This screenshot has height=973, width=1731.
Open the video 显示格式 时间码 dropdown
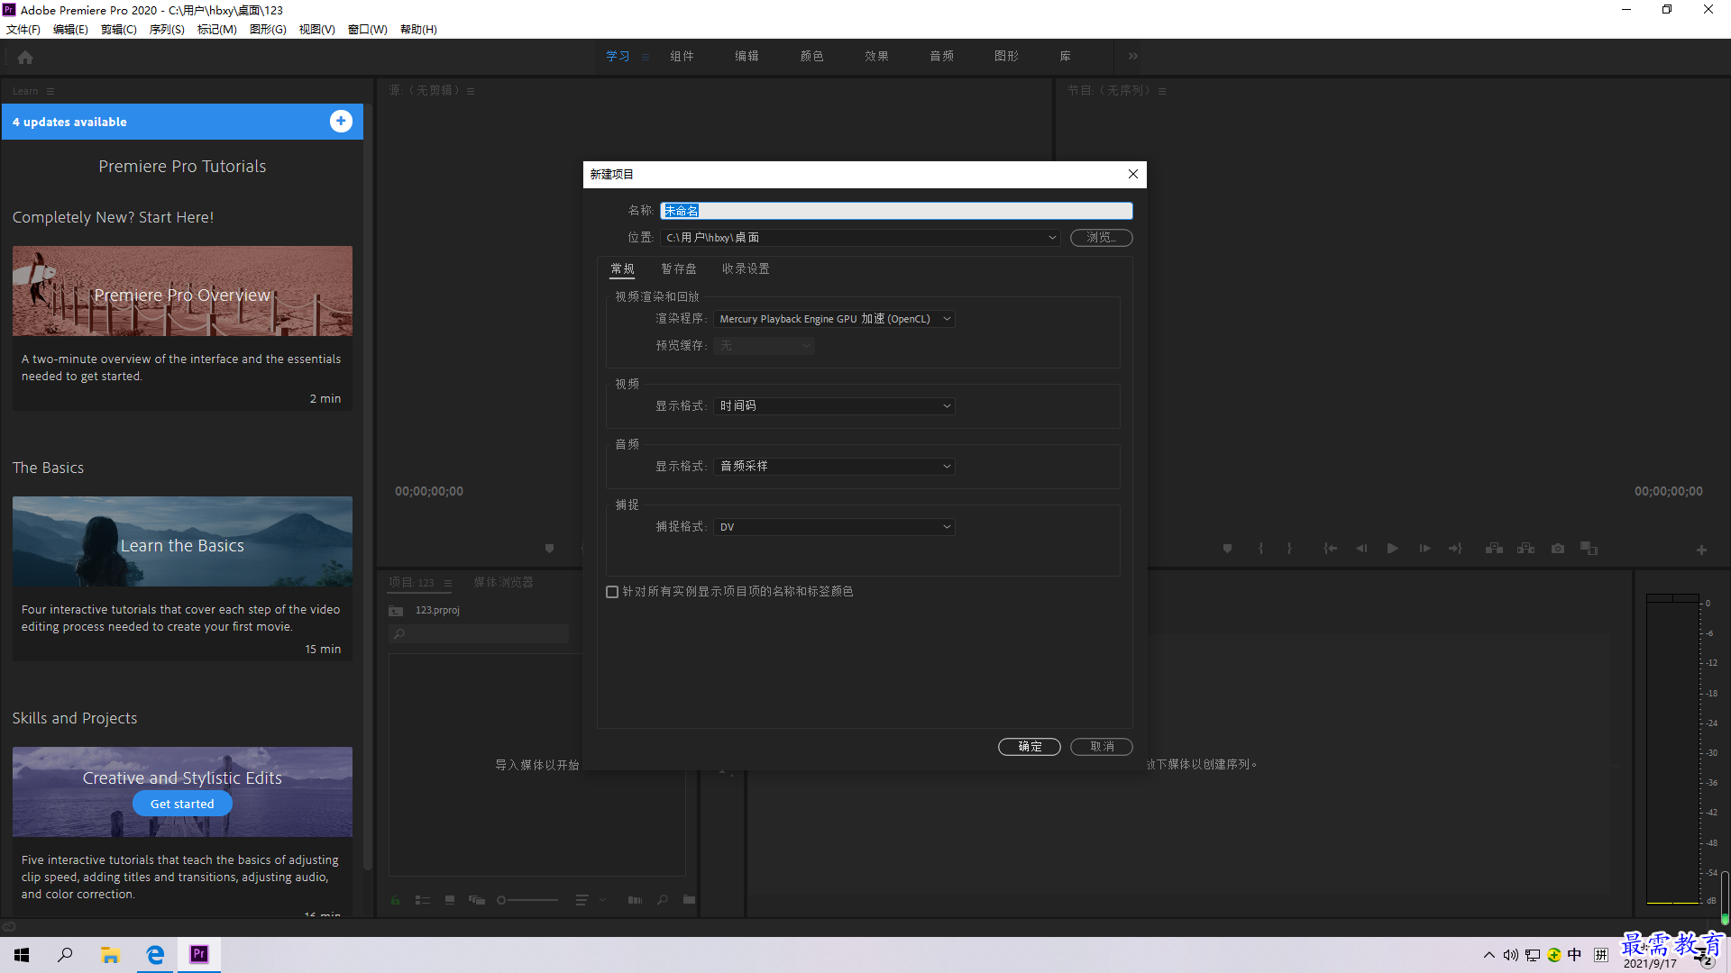pyautogui.click(x=834, y=406)
